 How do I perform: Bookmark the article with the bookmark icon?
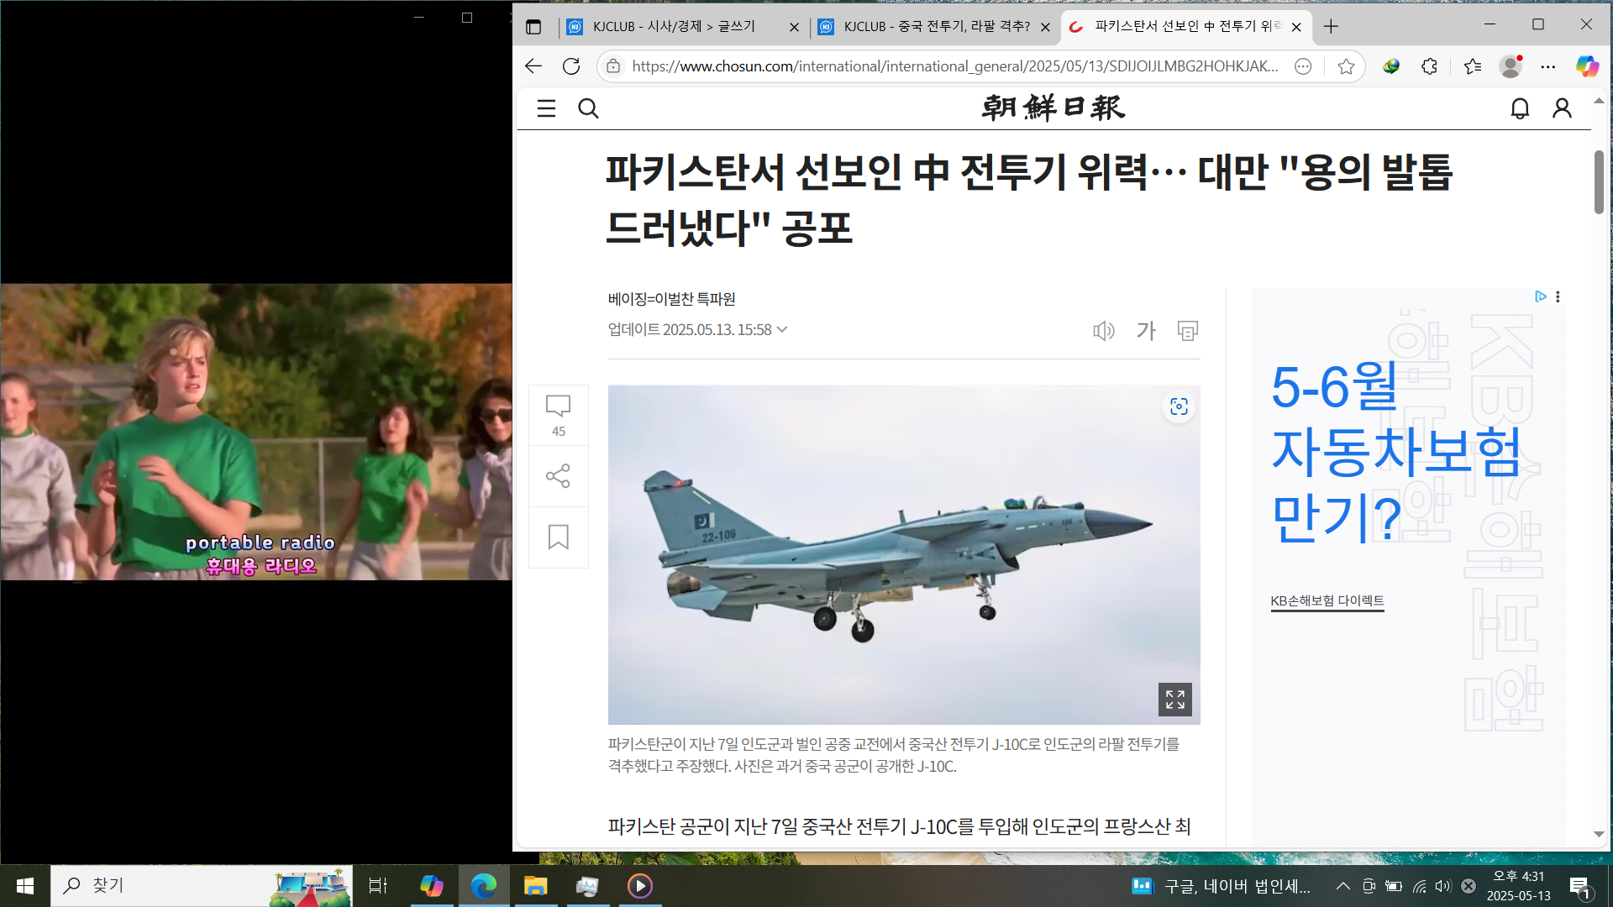[x=558, y=537]
